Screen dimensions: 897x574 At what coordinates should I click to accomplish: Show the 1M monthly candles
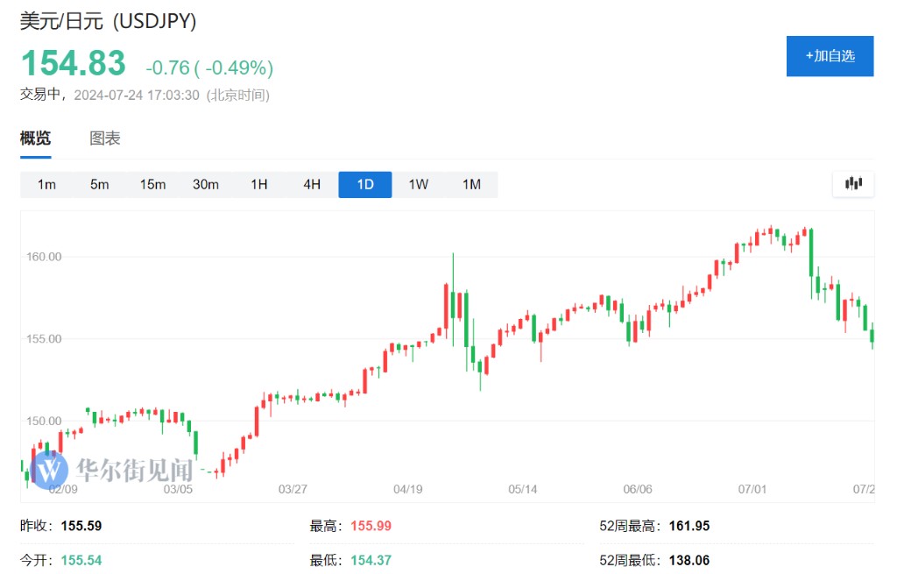coord(471,184)
